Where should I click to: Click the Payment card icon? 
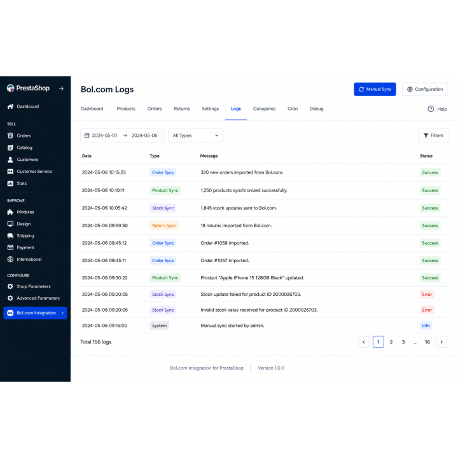pos(10,247)
